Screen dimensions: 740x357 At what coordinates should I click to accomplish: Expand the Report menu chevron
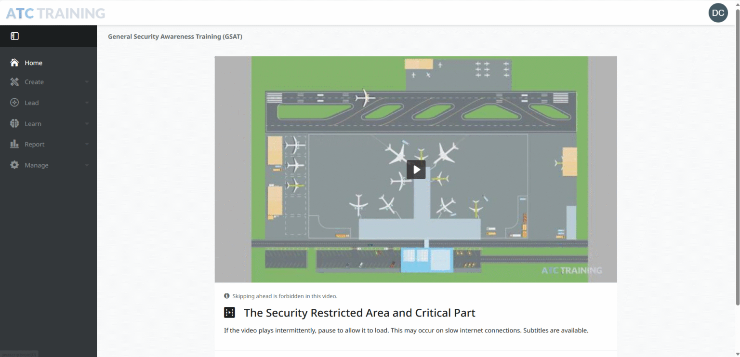[x=87, y=145]
